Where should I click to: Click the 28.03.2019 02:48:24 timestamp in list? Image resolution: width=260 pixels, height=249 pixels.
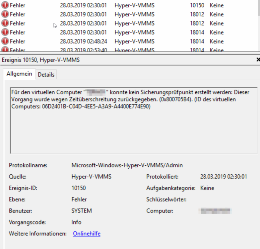click(84, 41)
